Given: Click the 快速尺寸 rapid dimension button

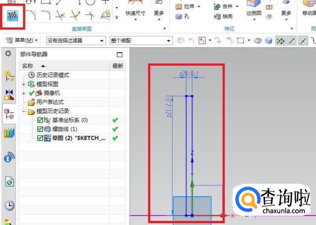Looking at the screenshot, I should pyautogui.click(x=135, y=13).
